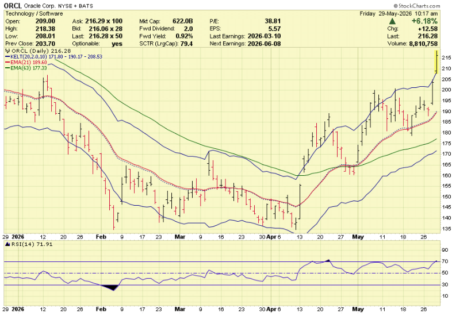The width and height of the screenshot is (452, 316).
Task: Click the Mar label on the price-panel axis
Action: coord(180,237)
